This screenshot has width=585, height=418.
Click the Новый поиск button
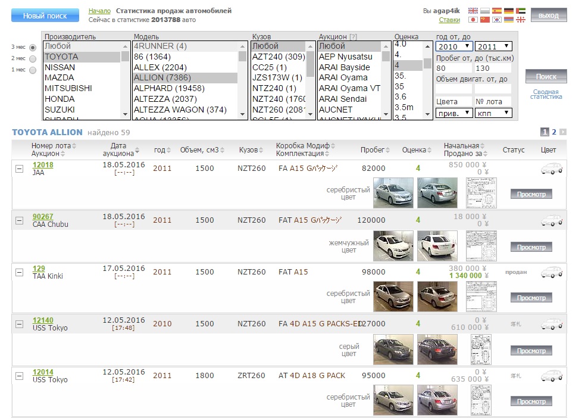(x=45, y=15)
